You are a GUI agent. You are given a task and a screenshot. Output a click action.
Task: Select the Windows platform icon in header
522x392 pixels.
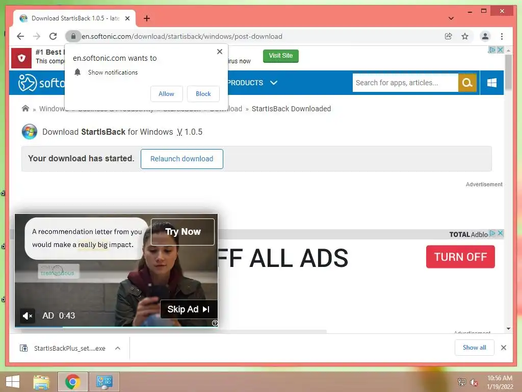(x=492, y=83)
